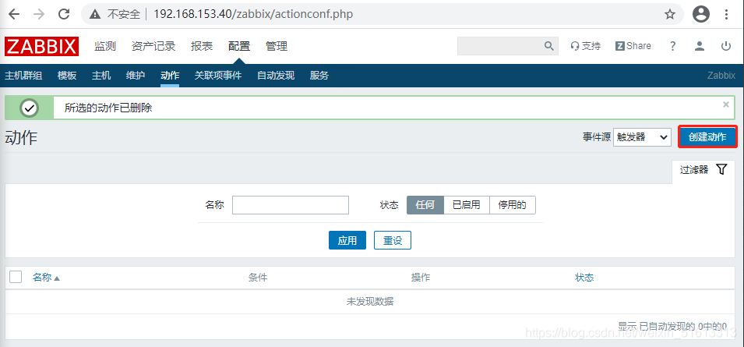Open the Share link
The width and height of the screenshot is (744, 347).
pos(633,46)
